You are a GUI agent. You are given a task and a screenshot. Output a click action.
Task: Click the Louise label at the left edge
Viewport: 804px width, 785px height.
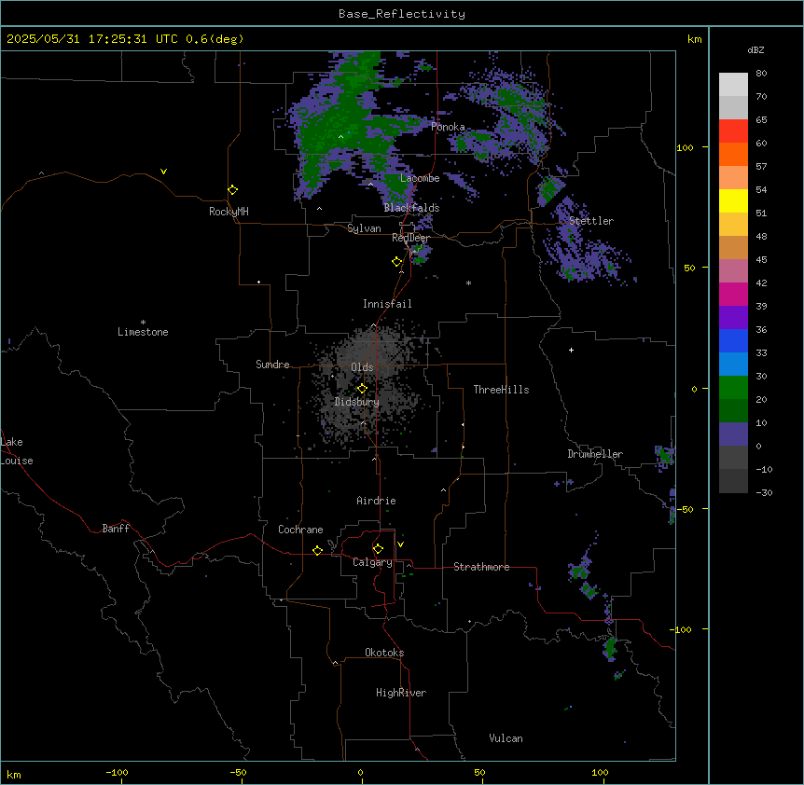pyautogui.click(x=17, y=461)
